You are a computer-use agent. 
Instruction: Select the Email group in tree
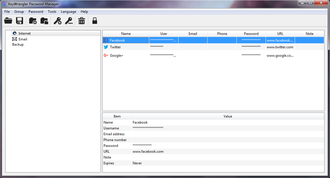coord(23,39)
